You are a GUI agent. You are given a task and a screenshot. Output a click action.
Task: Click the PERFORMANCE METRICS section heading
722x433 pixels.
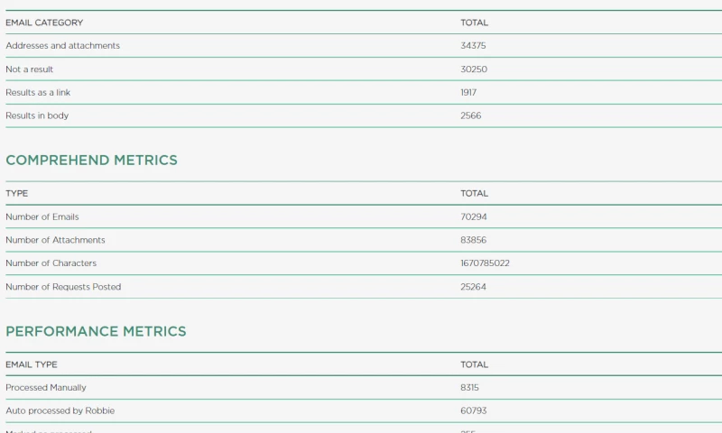coord(96,331)
